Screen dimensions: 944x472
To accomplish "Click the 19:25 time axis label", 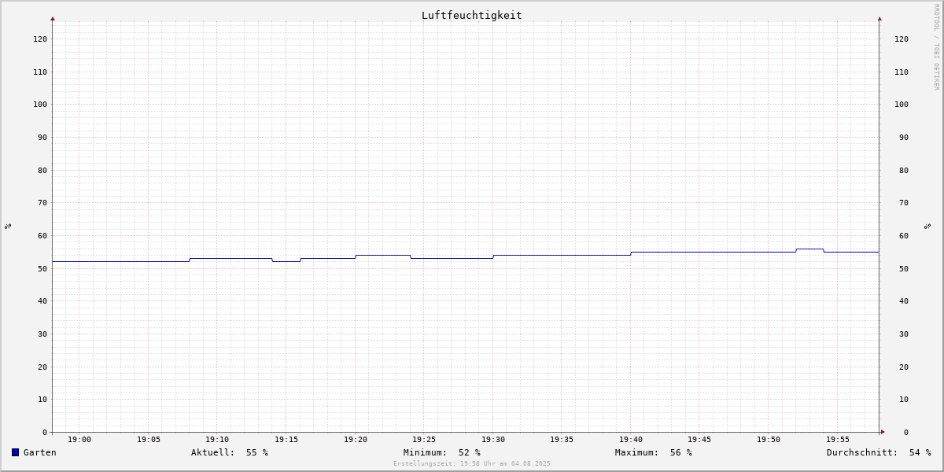I will 424,440.
